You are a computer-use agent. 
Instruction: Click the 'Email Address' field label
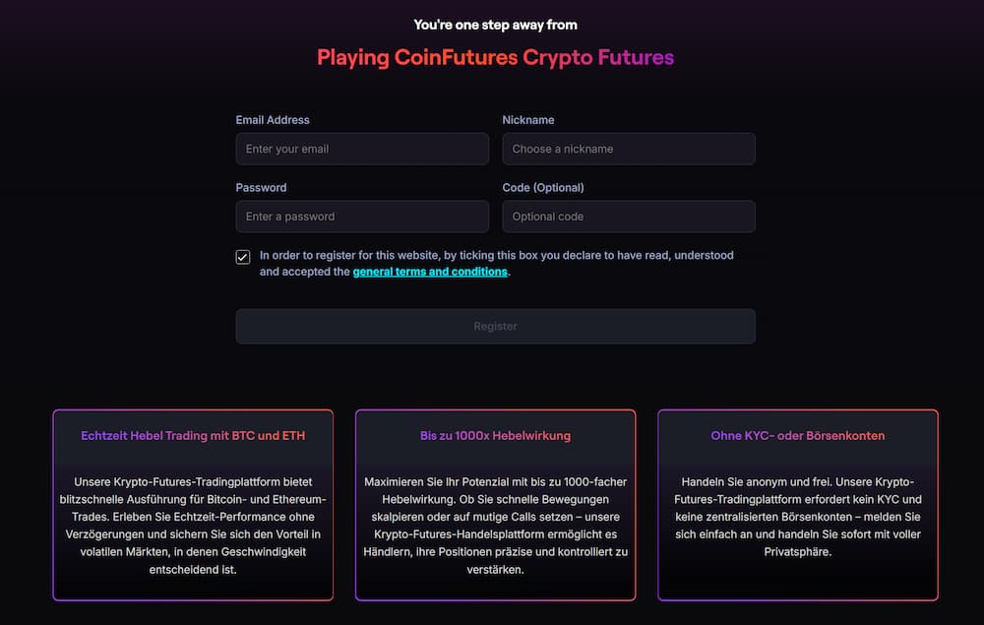273,120
